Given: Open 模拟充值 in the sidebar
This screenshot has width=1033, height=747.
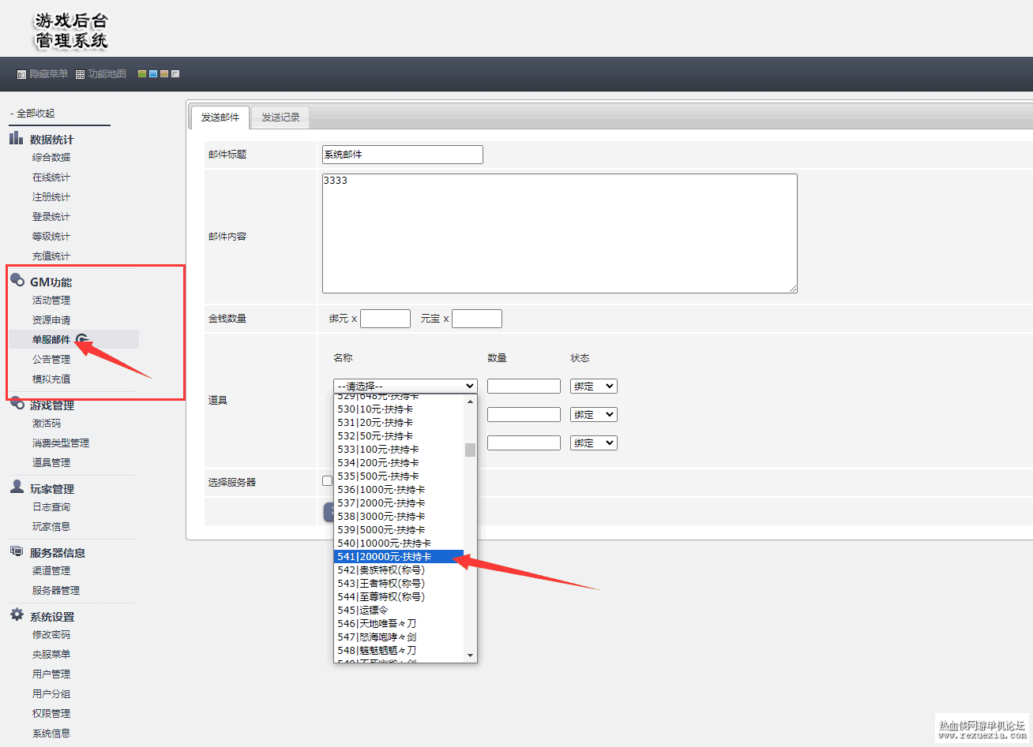Looking at the screenshot, I should click(51, 379).
